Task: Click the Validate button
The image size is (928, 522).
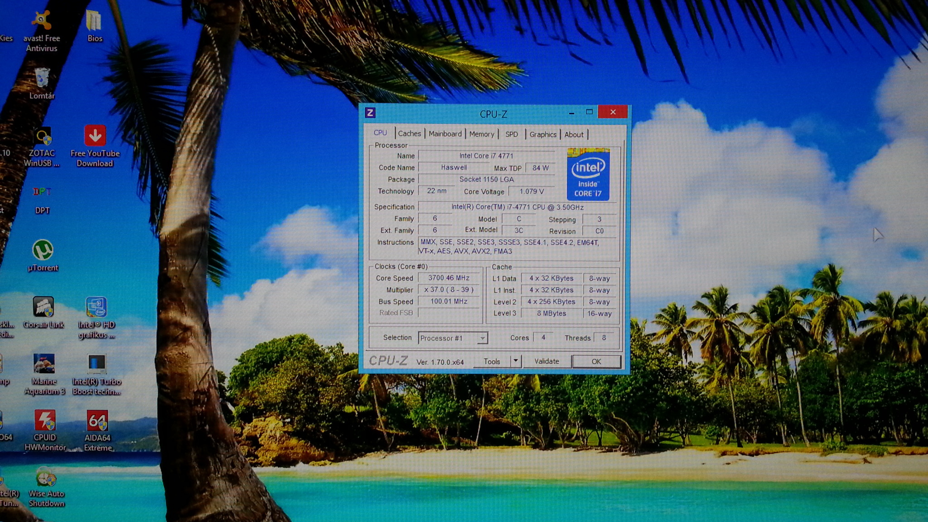Action: pos(546,361)
